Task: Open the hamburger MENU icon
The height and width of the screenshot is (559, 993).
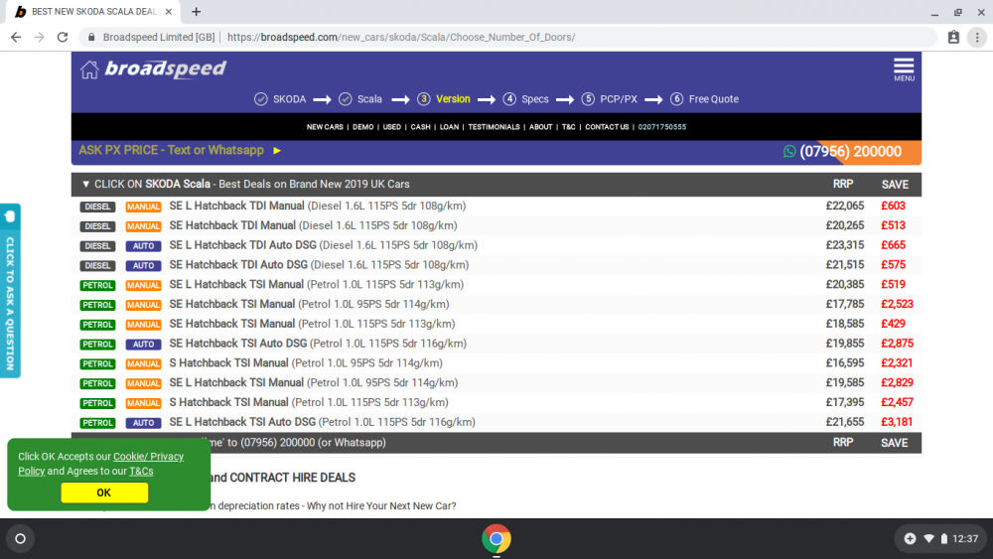Action: click(x=904, y=69)
